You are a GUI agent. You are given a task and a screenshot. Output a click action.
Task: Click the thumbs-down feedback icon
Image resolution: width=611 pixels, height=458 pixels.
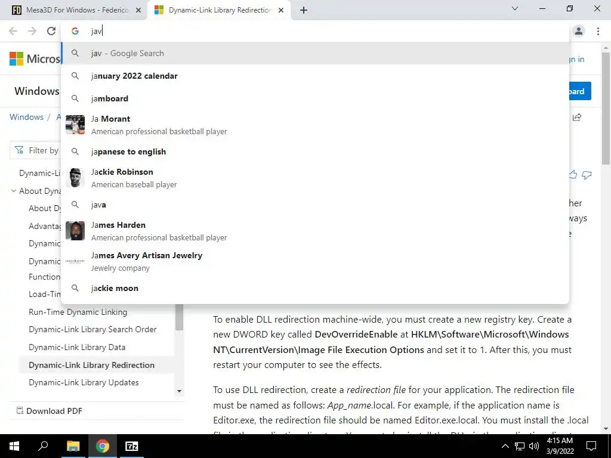[587, 175]
